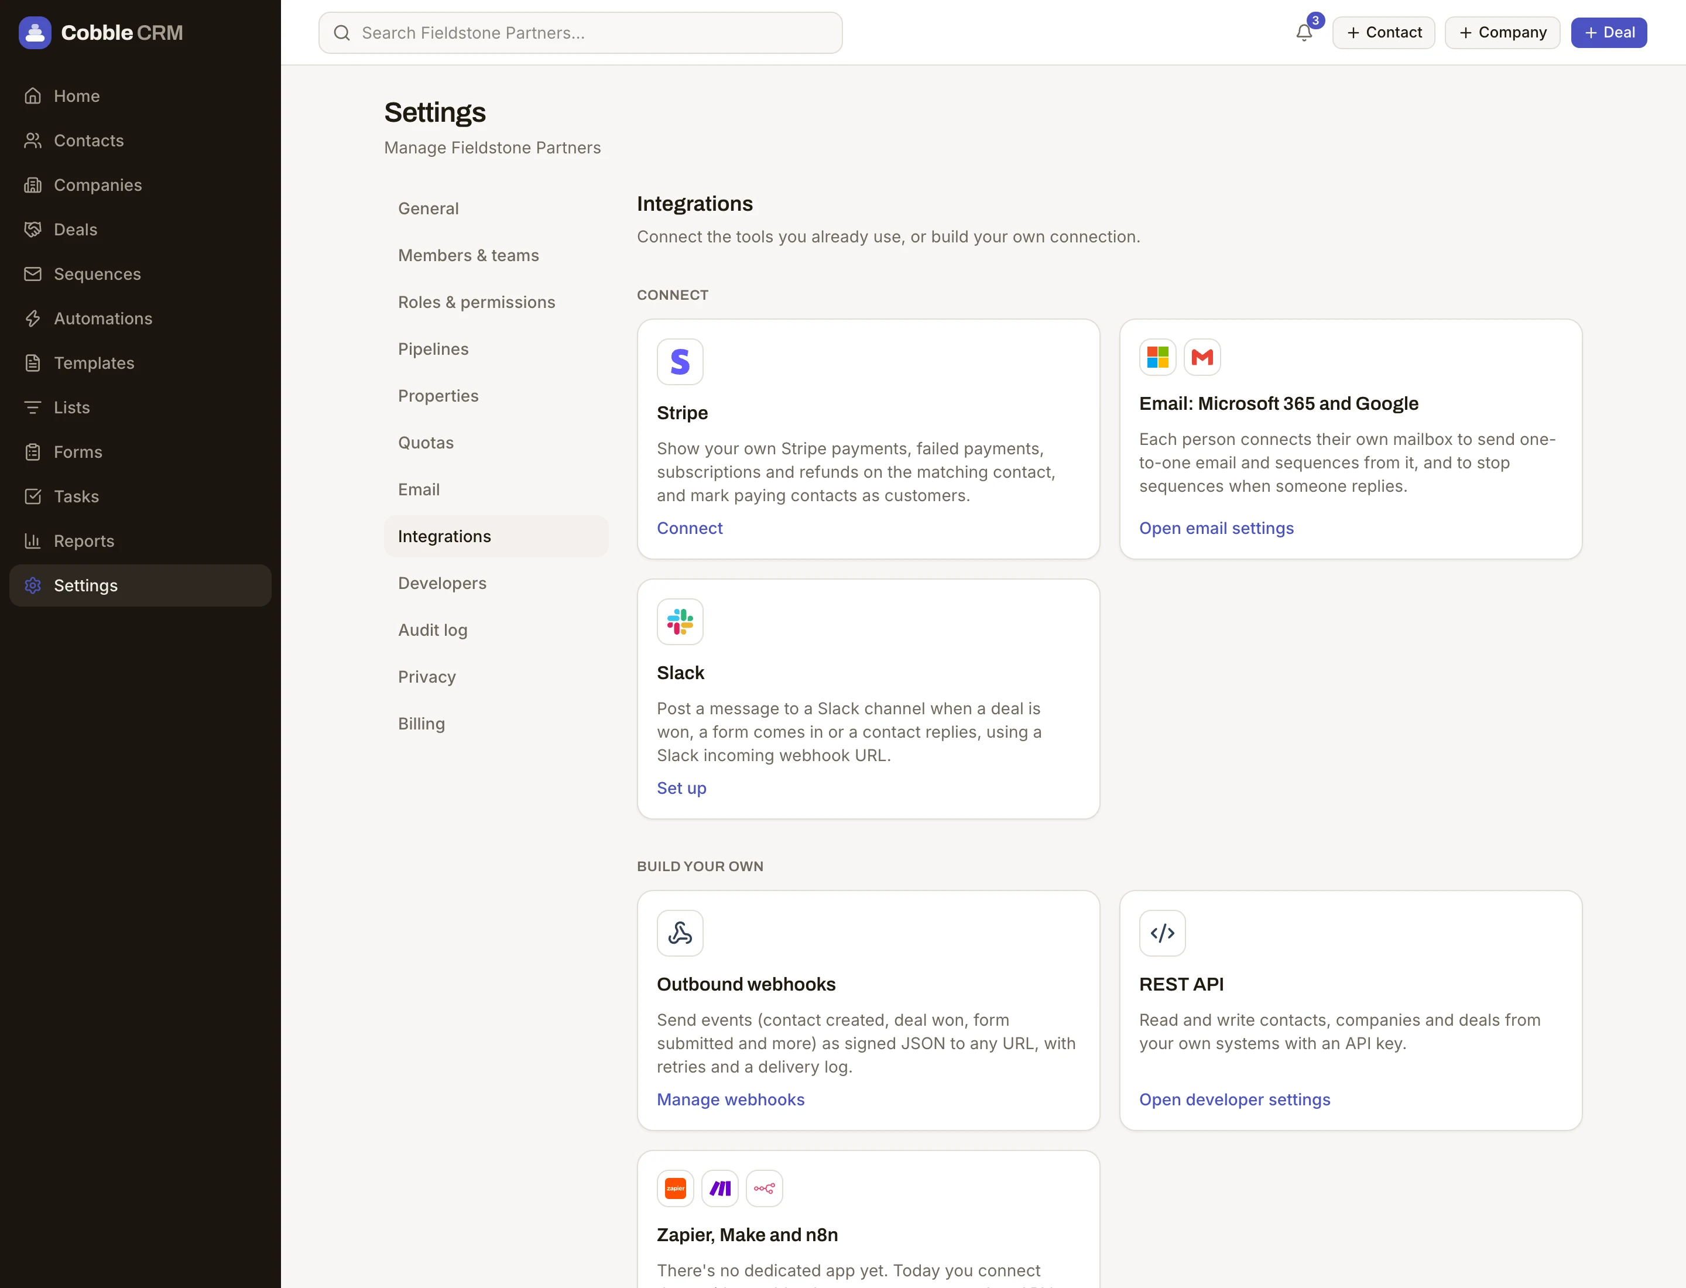Image resolution: width=1686 pixels, height=1288 pixels.
Task: Go to Home in the sidebar
Action: pyautogui.click(x=140, y=96)
